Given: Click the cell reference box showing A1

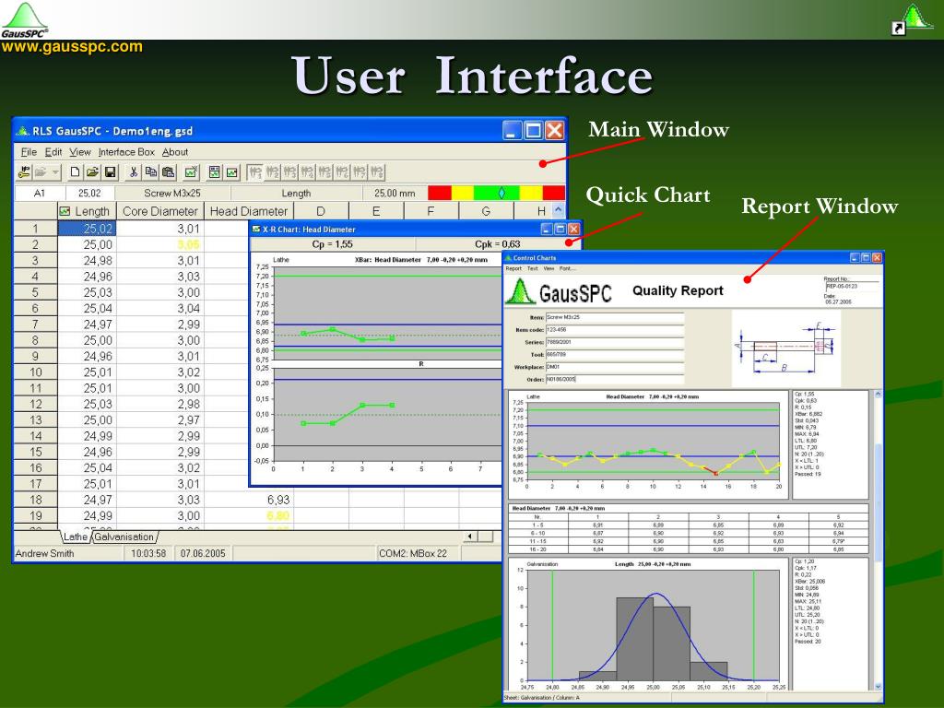Looking at the screenshot, I should [39, 194].
